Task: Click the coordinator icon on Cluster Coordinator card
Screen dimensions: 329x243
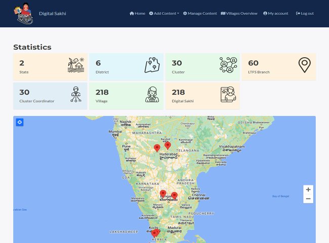Action: tap(76, 94)
